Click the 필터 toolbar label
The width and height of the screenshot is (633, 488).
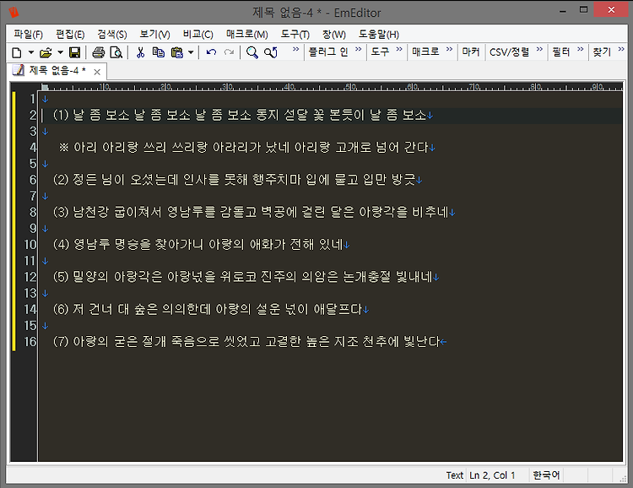click(560, 52)
